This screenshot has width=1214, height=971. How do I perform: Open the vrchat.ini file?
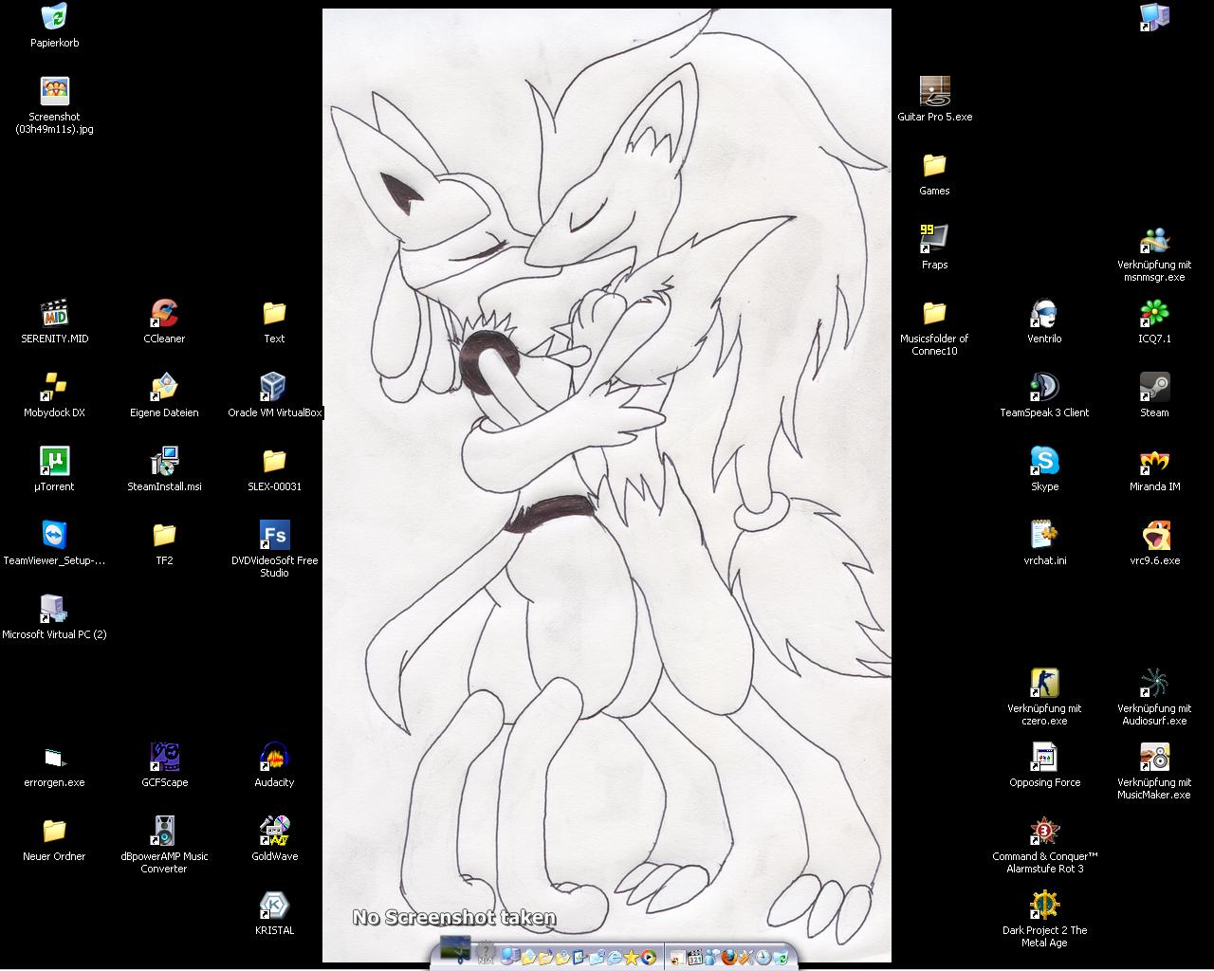coord(1044,535)
